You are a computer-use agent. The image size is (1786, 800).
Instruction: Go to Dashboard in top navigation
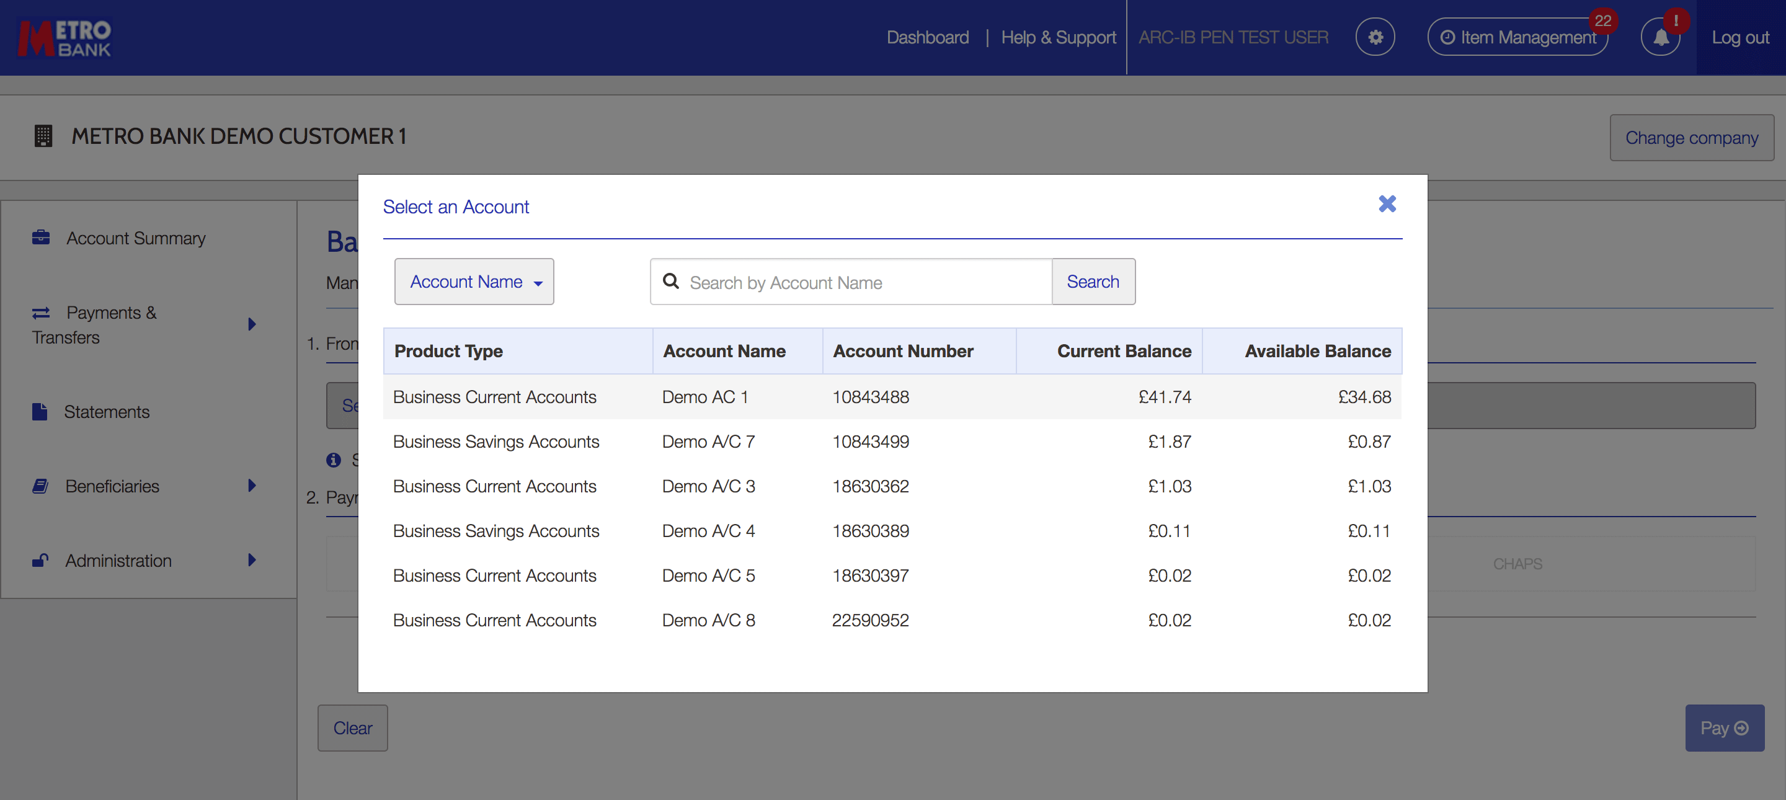coord(927,37)
